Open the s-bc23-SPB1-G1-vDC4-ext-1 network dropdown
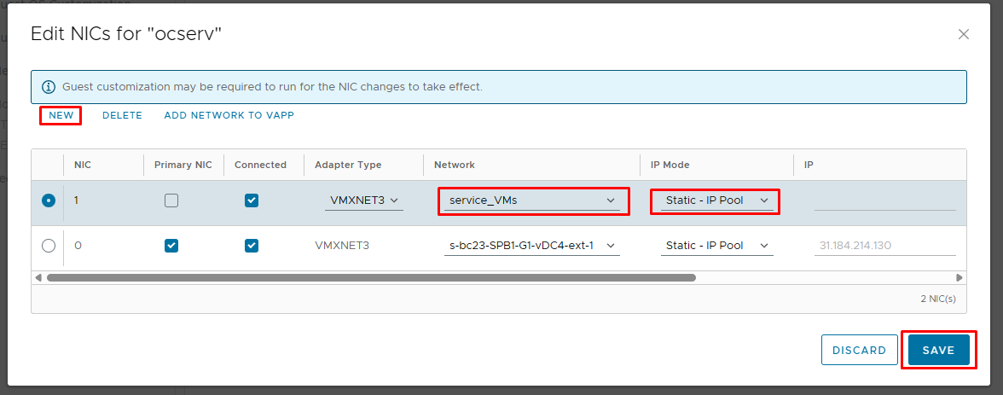Screen dimensions: 1003x395 tap(532, 245)
